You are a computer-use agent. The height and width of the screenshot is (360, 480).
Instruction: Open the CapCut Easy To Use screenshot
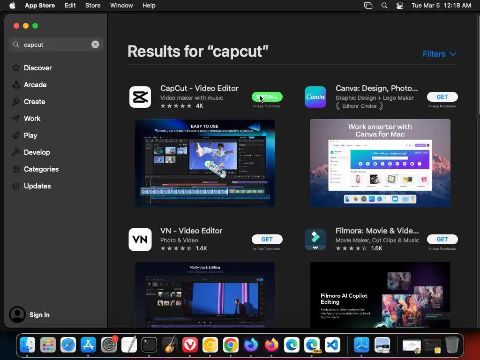205,163
